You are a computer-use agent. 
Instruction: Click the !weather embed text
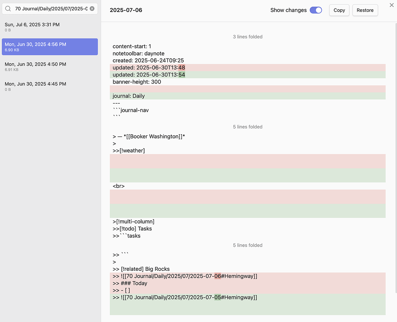(128, 151)
